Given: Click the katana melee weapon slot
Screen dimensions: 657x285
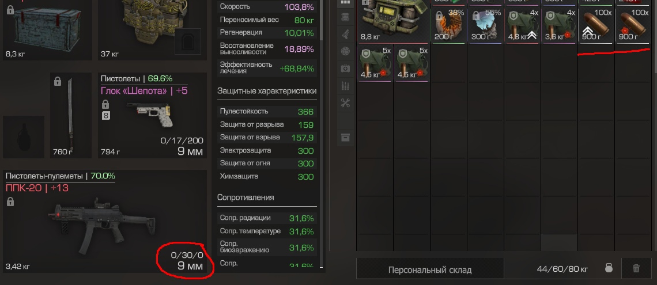Looking at the screenshot, I should [x=71, y=116].
